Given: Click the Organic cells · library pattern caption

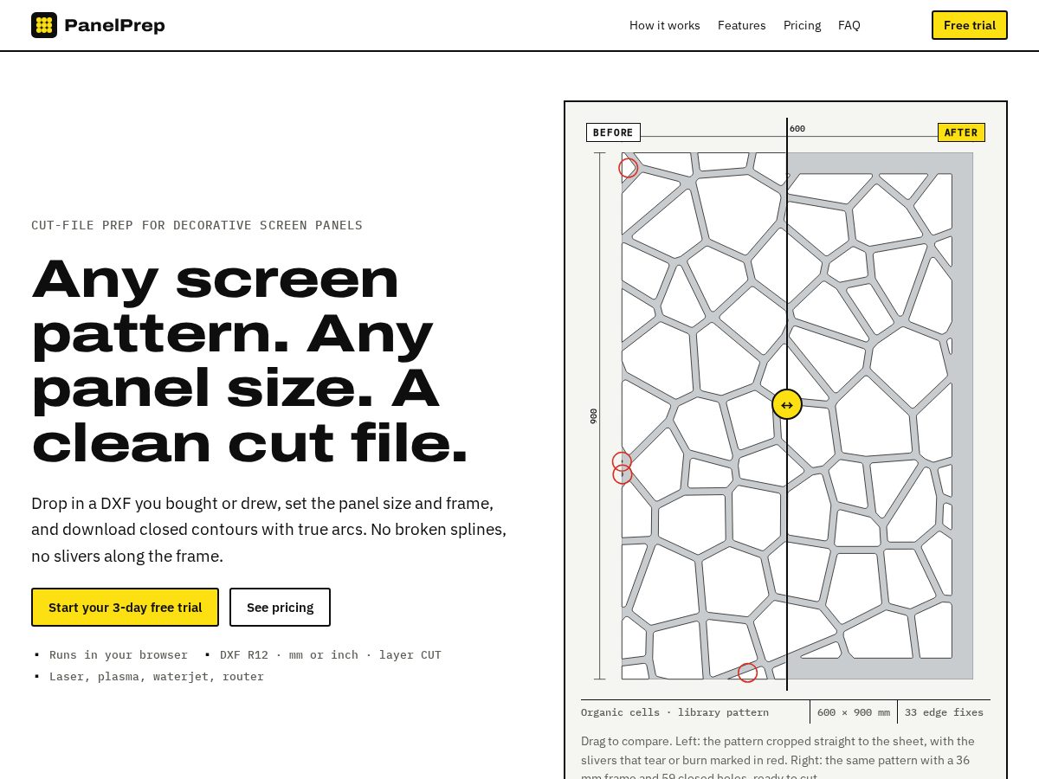Looking at the screenshot, I should [x=674, y=712].
